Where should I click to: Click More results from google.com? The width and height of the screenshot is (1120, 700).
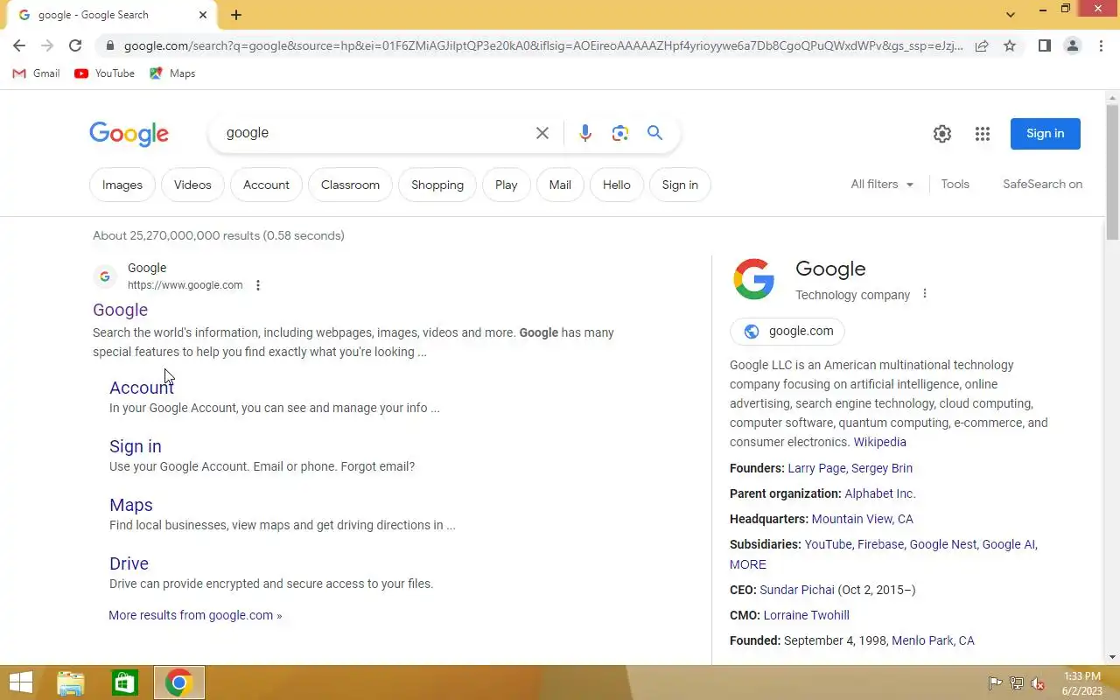195,615
